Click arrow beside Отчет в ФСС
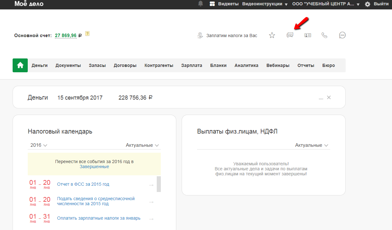The width and height of the screenshot is (392, 230). tap(151, 185)
